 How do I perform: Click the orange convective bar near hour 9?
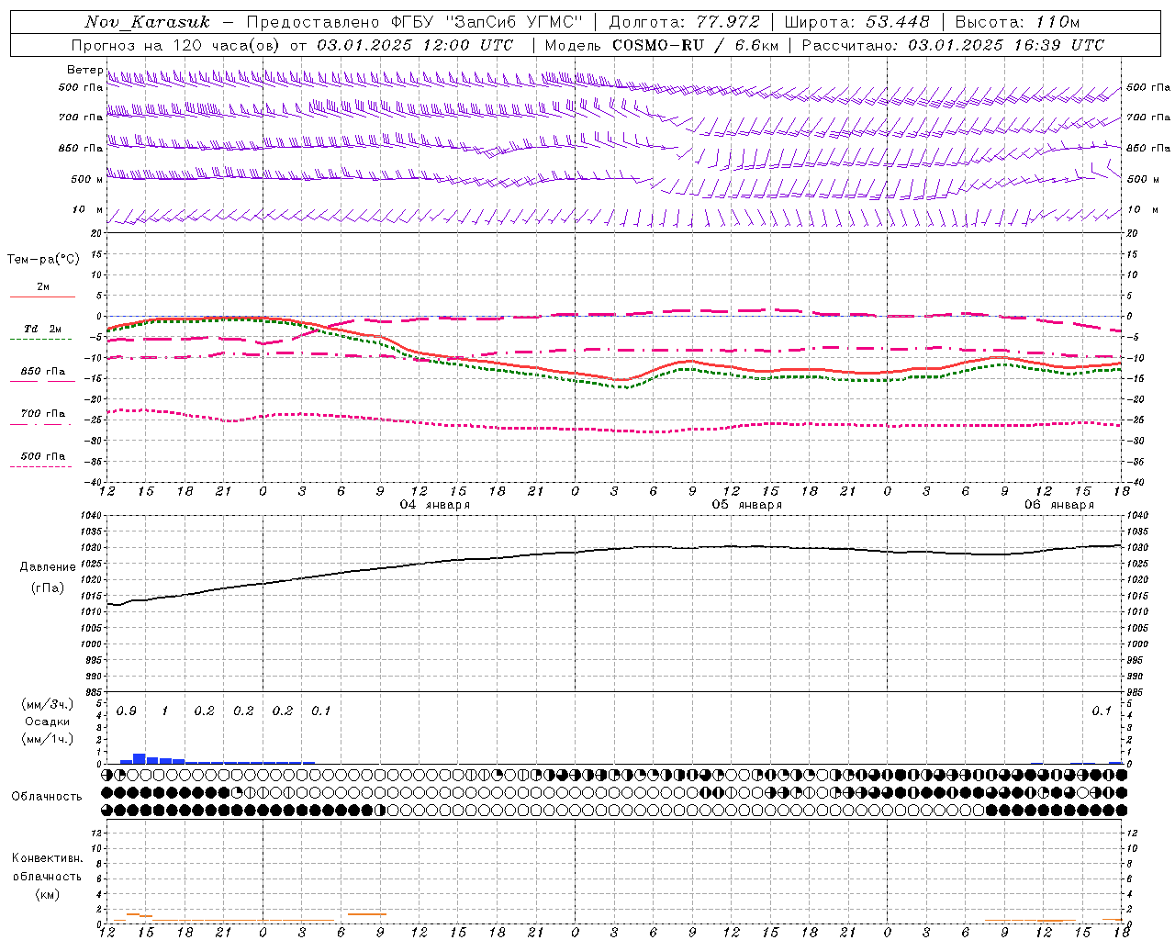[x=367, y=914]
